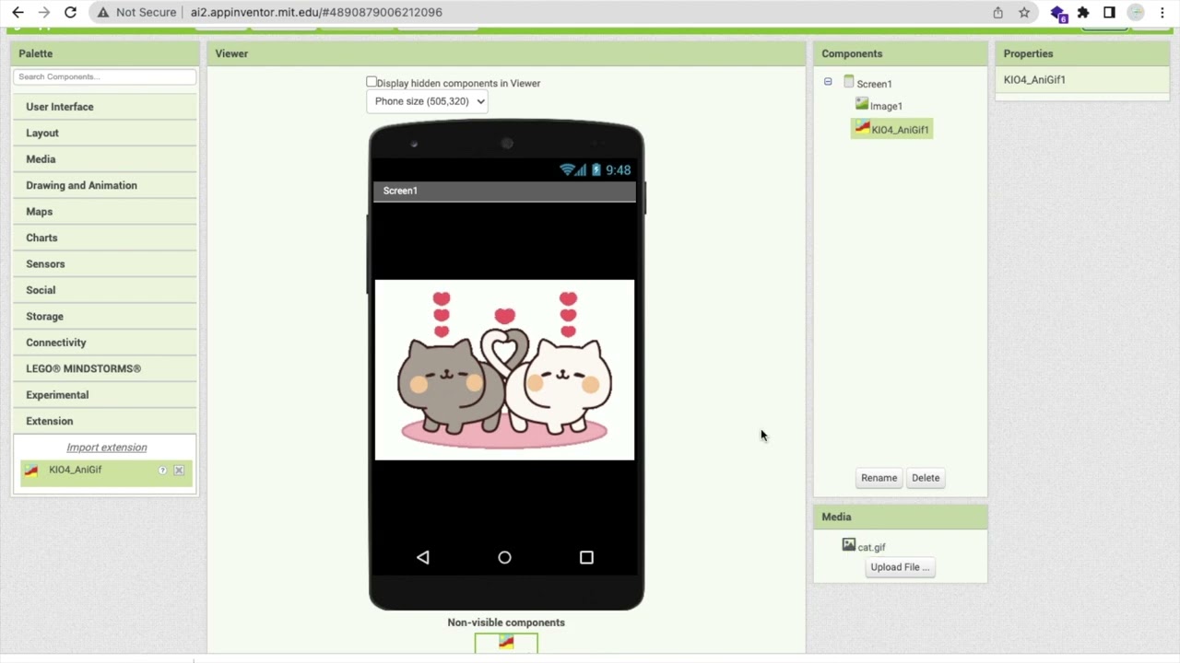This screenshot has width=1180, height=663.
Task: Click the Upload File button
Action: [x=900, y=567]
